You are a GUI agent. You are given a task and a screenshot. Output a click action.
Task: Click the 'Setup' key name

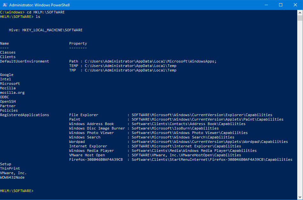pos(6,164)
